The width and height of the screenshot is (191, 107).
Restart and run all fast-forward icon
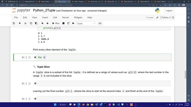[73, 23]
